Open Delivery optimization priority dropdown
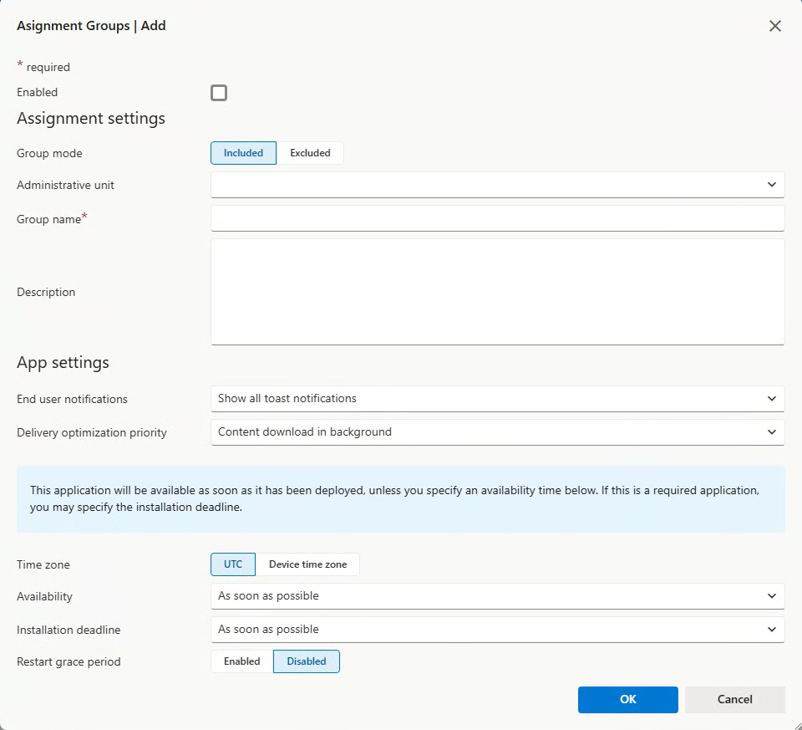802x730 pixels. coord(498,432)
